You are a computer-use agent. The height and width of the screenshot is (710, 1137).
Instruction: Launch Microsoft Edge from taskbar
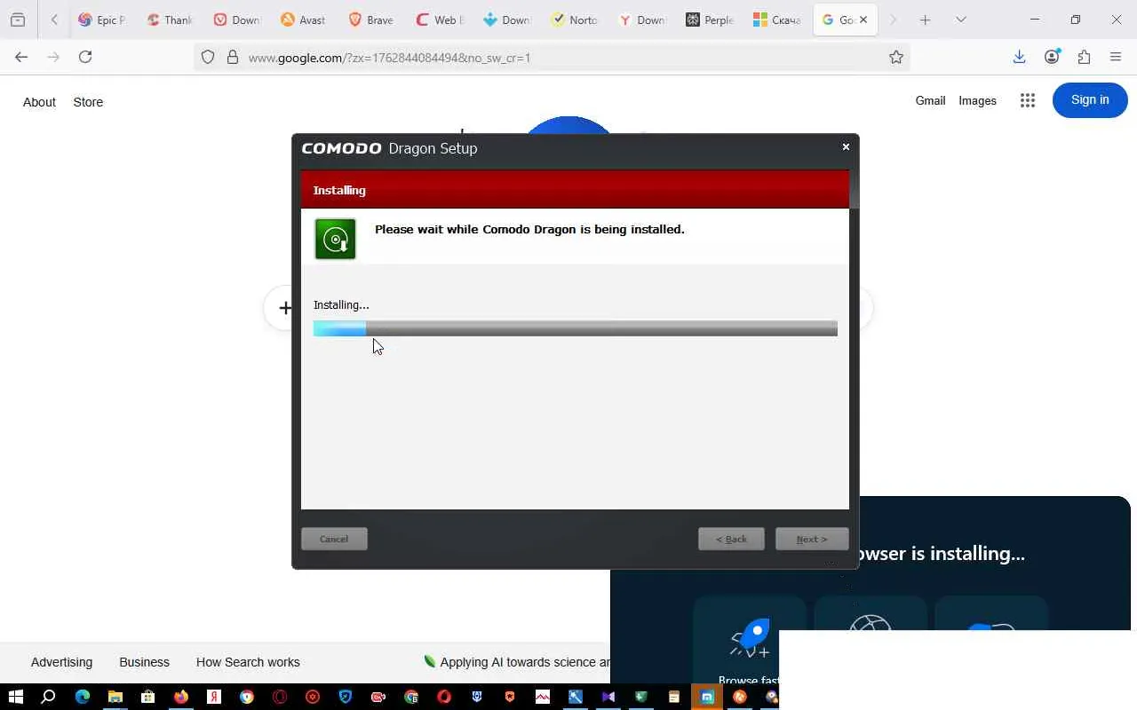[83, 697]
